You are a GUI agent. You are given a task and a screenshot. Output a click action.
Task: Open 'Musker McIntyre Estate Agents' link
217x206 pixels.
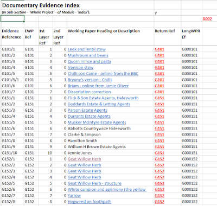pyautogui.click(x=97, y=123)
